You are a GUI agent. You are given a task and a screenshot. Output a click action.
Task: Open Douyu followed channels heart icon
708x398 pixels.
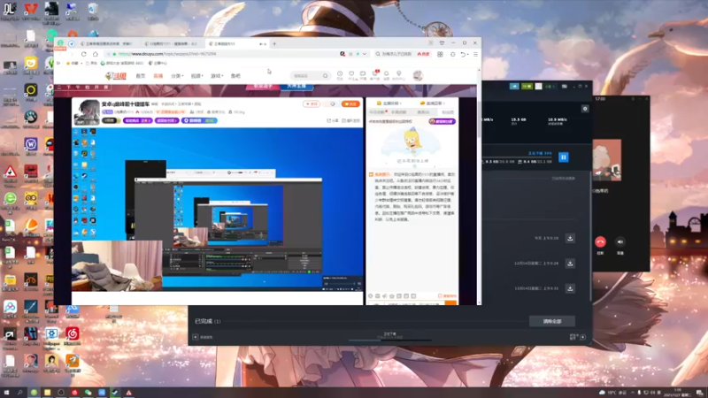pos(351,75)
